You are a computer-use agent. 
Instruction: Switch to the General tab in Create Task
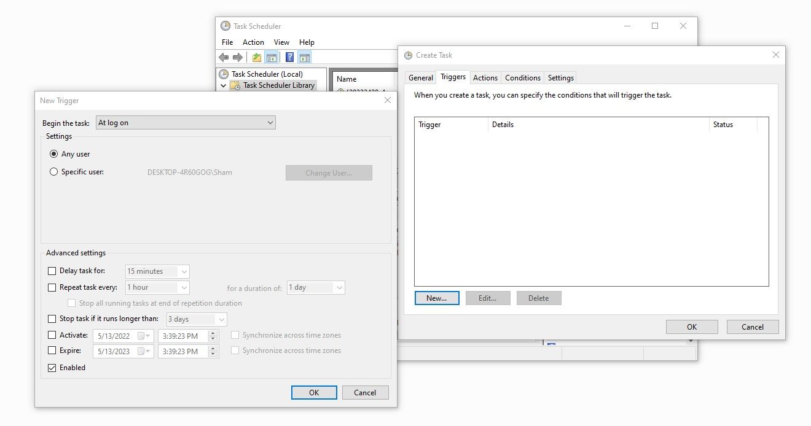coord(421,78)
